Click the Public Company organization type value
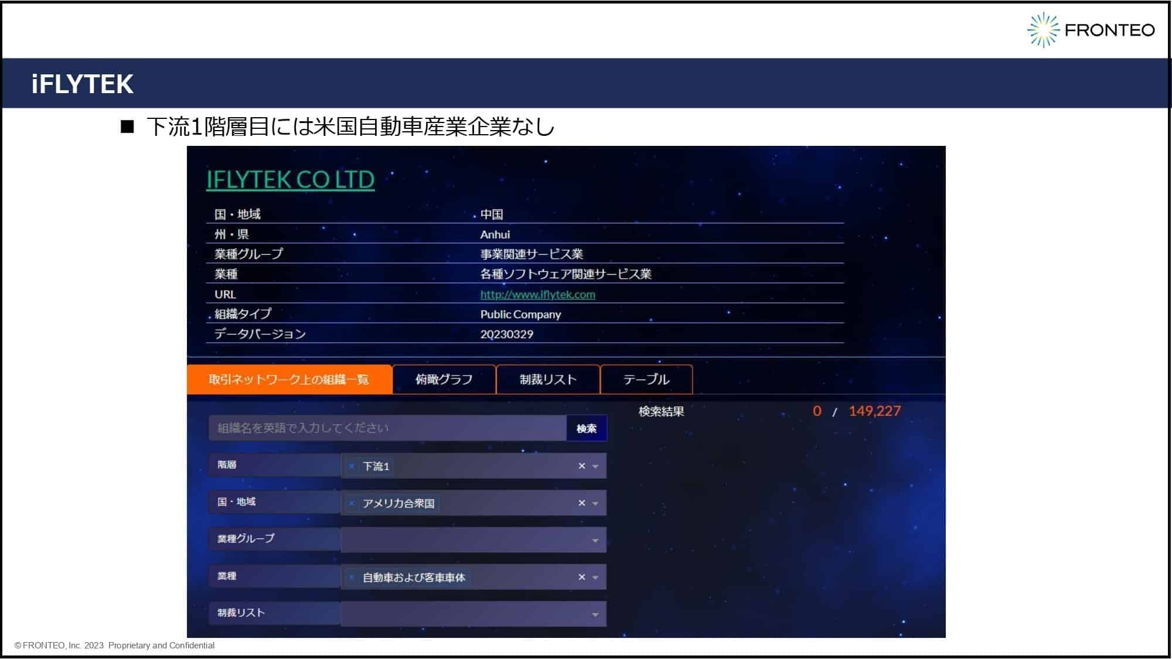 click(521, 315)
